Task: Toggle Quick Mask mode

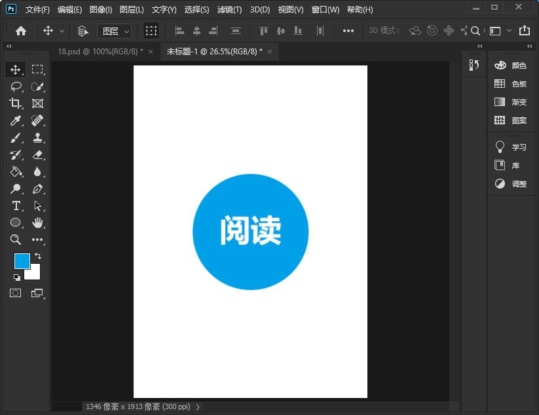Action: click(16, 293)
